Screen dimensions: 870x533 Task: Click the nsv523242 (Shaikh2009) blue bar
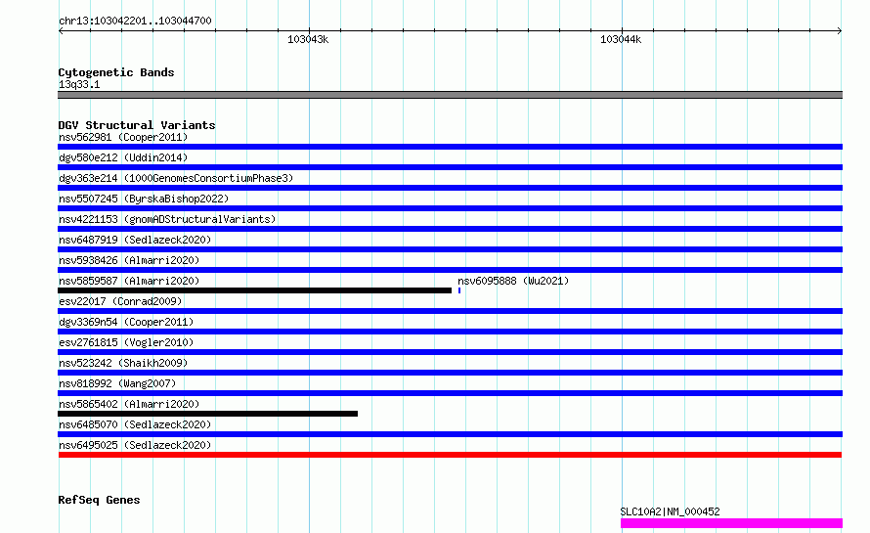point(450,373)
